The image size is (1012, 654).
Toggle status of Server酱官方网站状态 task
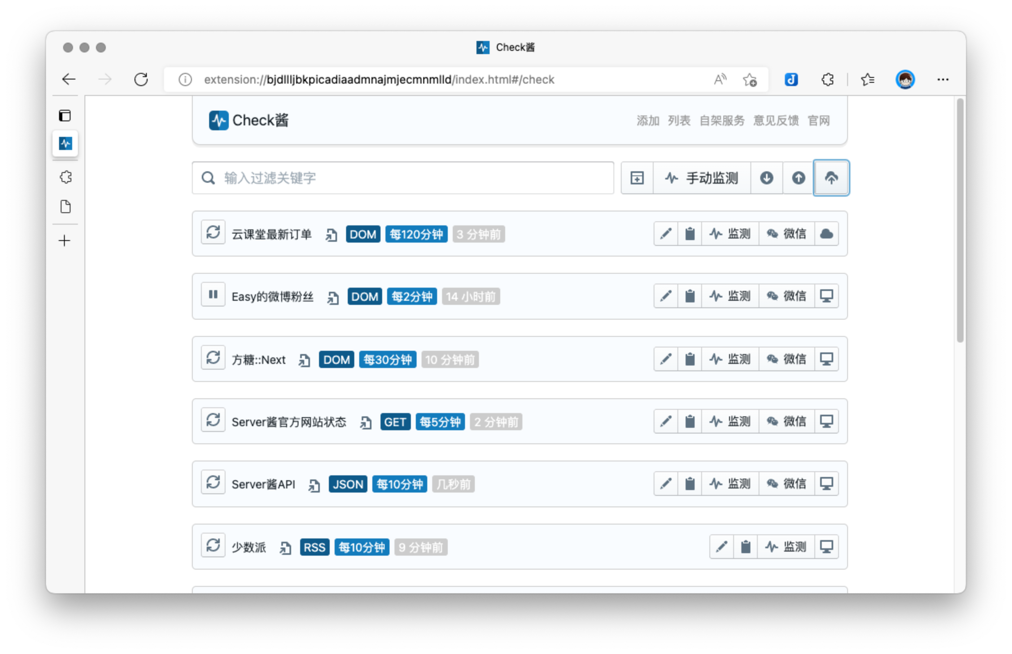213,420
